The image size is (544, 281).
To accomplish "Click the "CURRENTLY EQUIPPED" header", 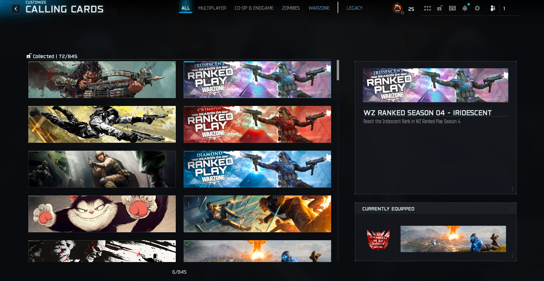I will tap(388, 209).
